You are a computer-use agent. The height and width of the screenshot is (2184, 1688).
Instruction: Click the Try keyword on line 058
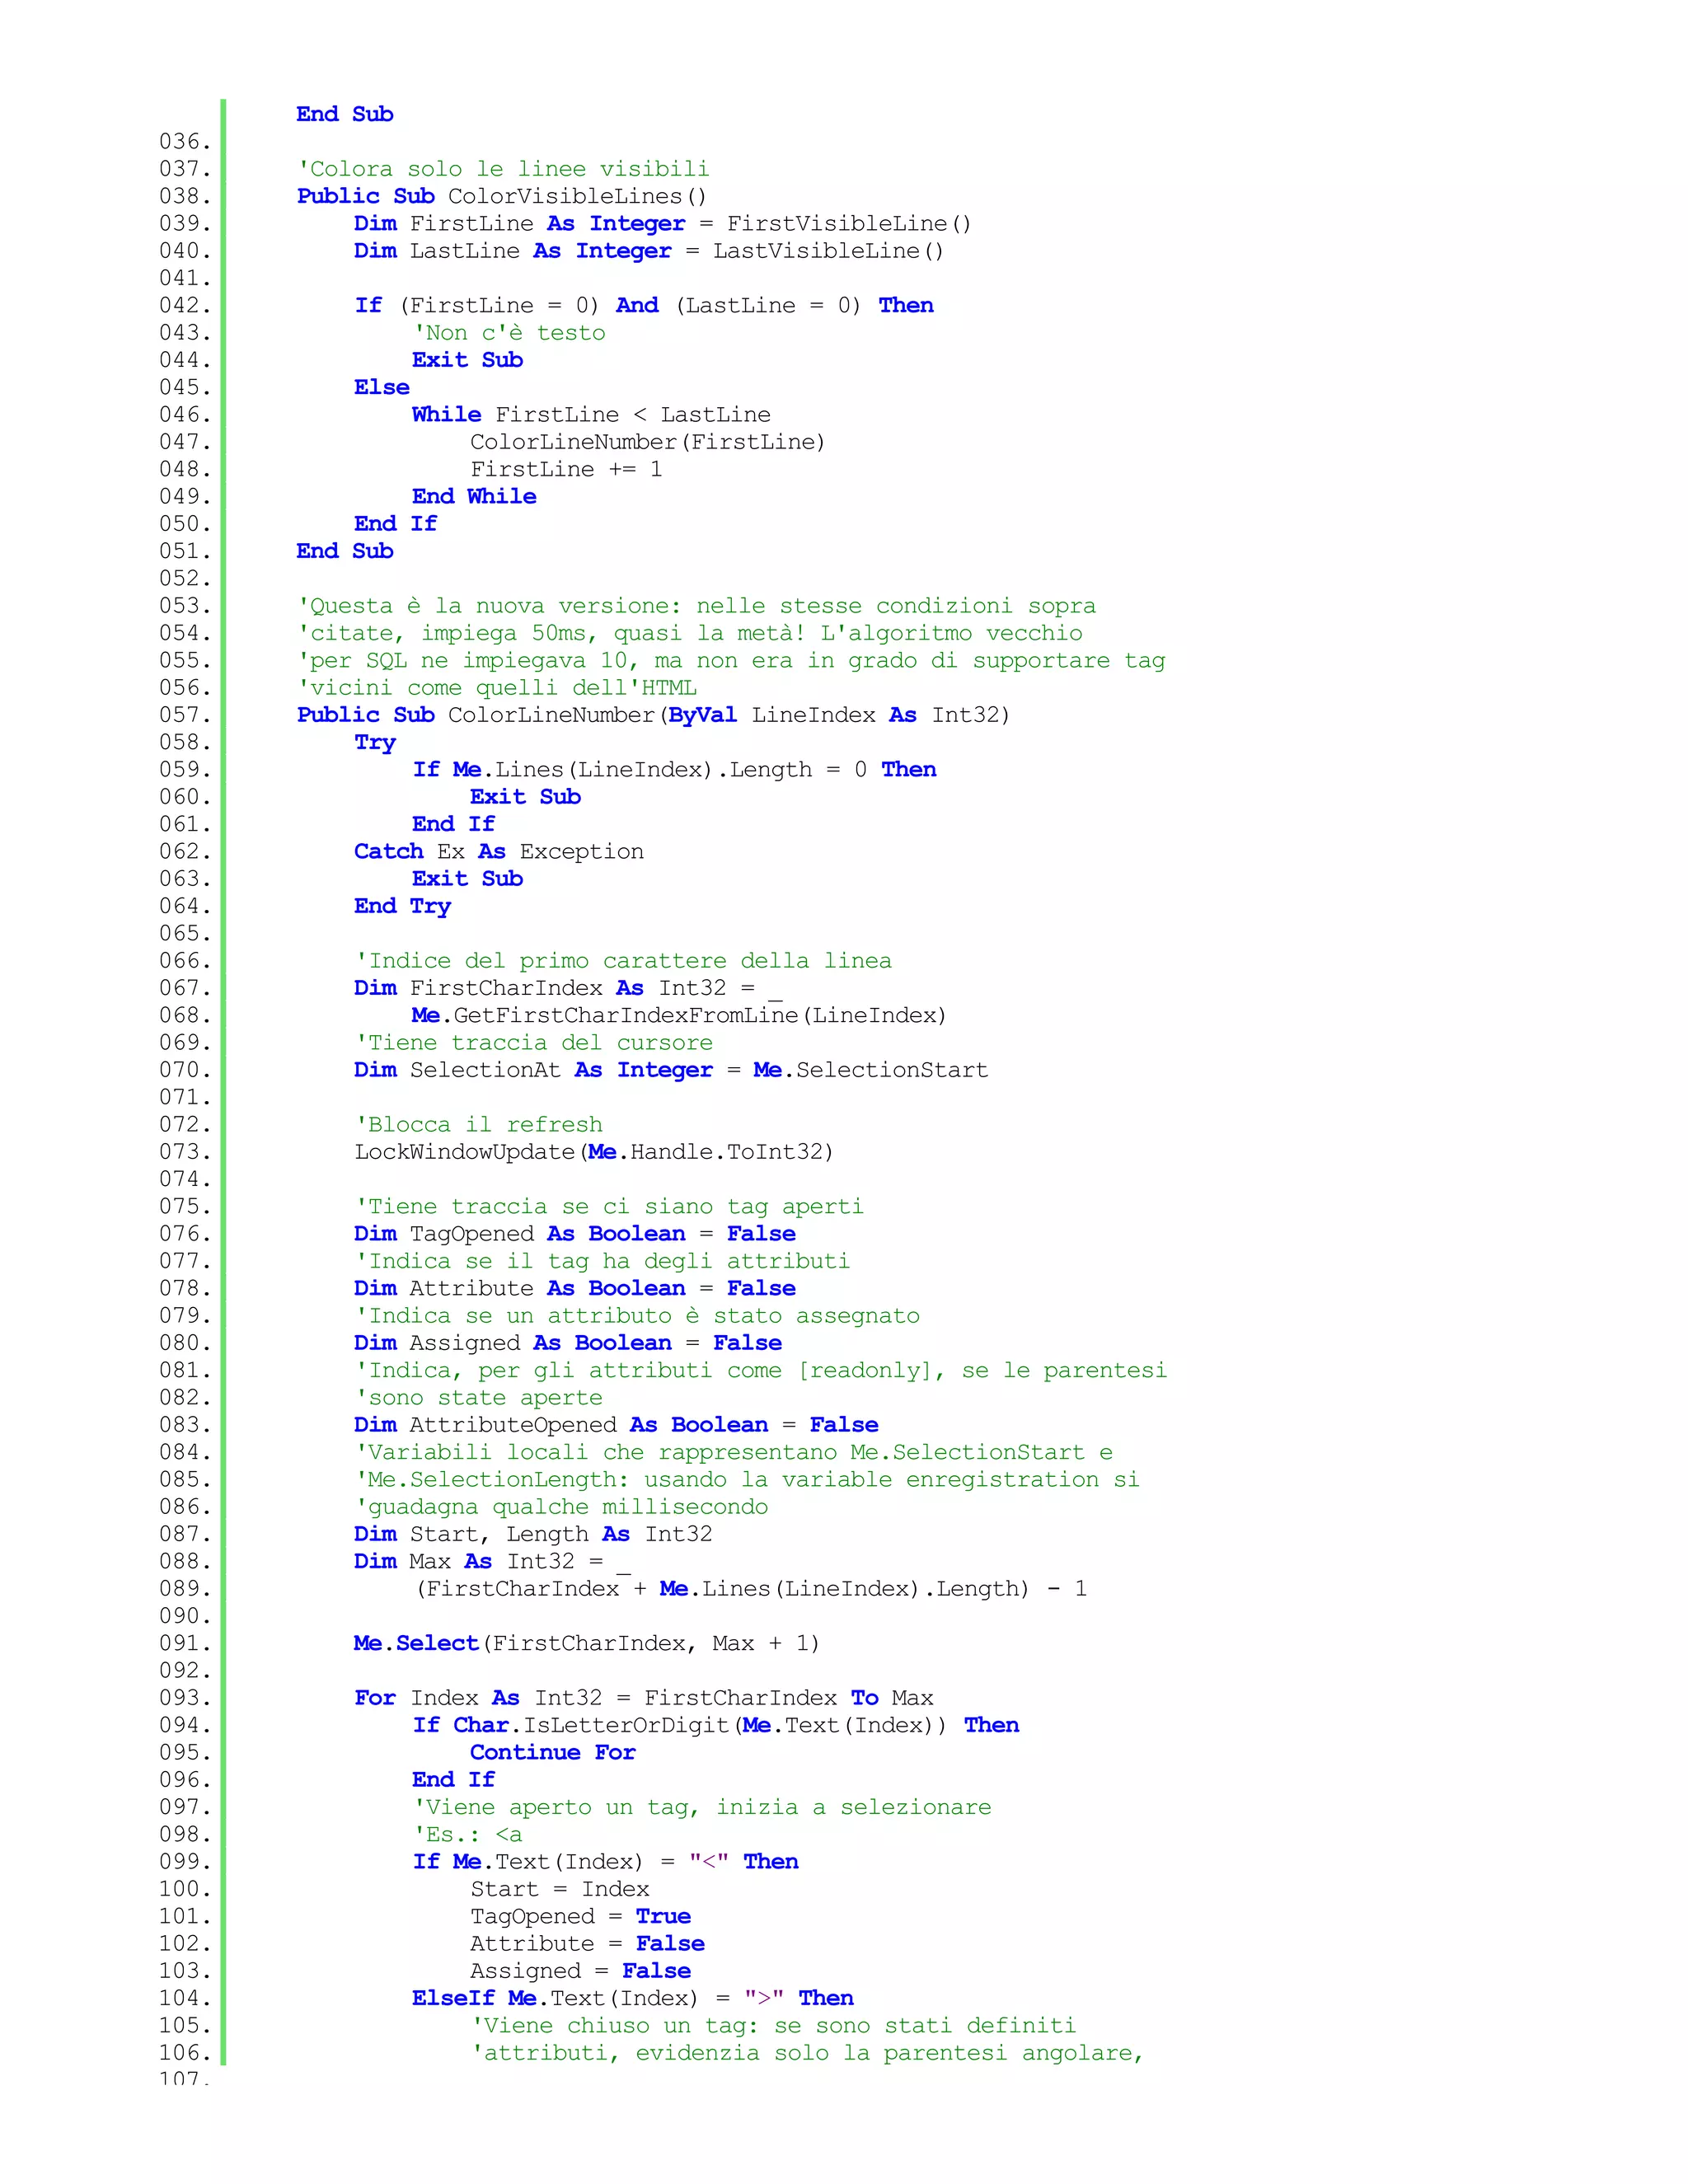(x=375, y=742)
